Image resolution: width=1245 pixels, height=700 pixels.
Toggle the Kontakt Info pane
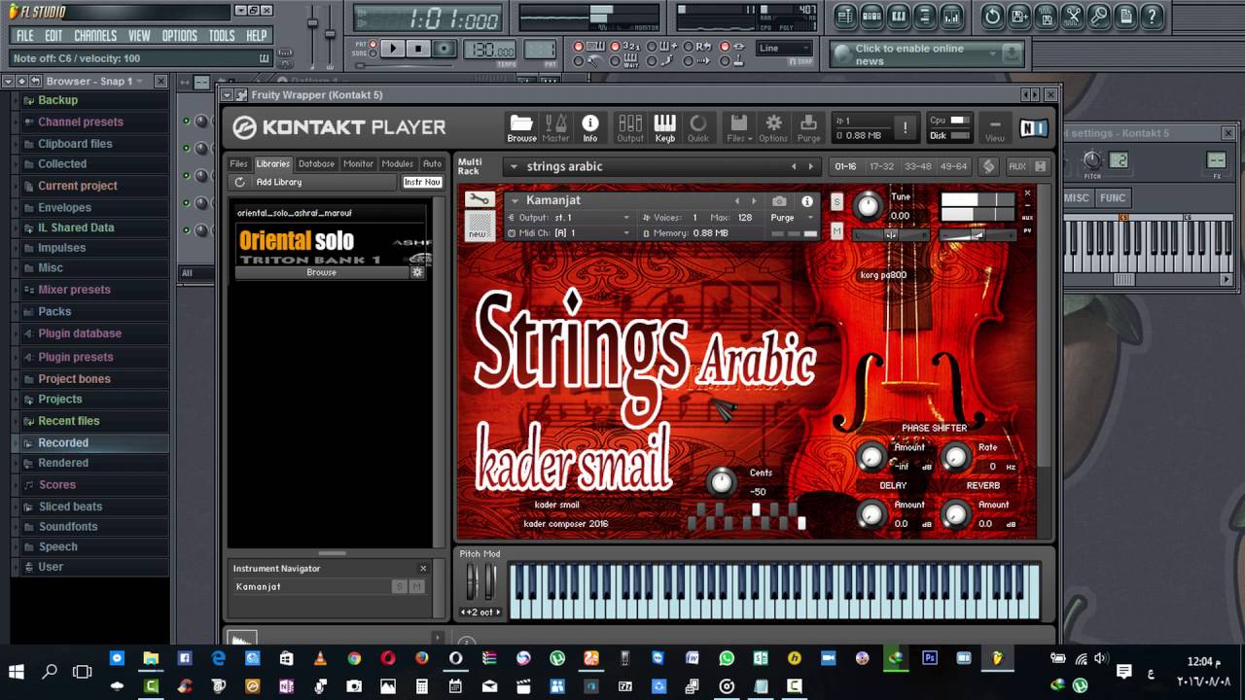point(590,127)
